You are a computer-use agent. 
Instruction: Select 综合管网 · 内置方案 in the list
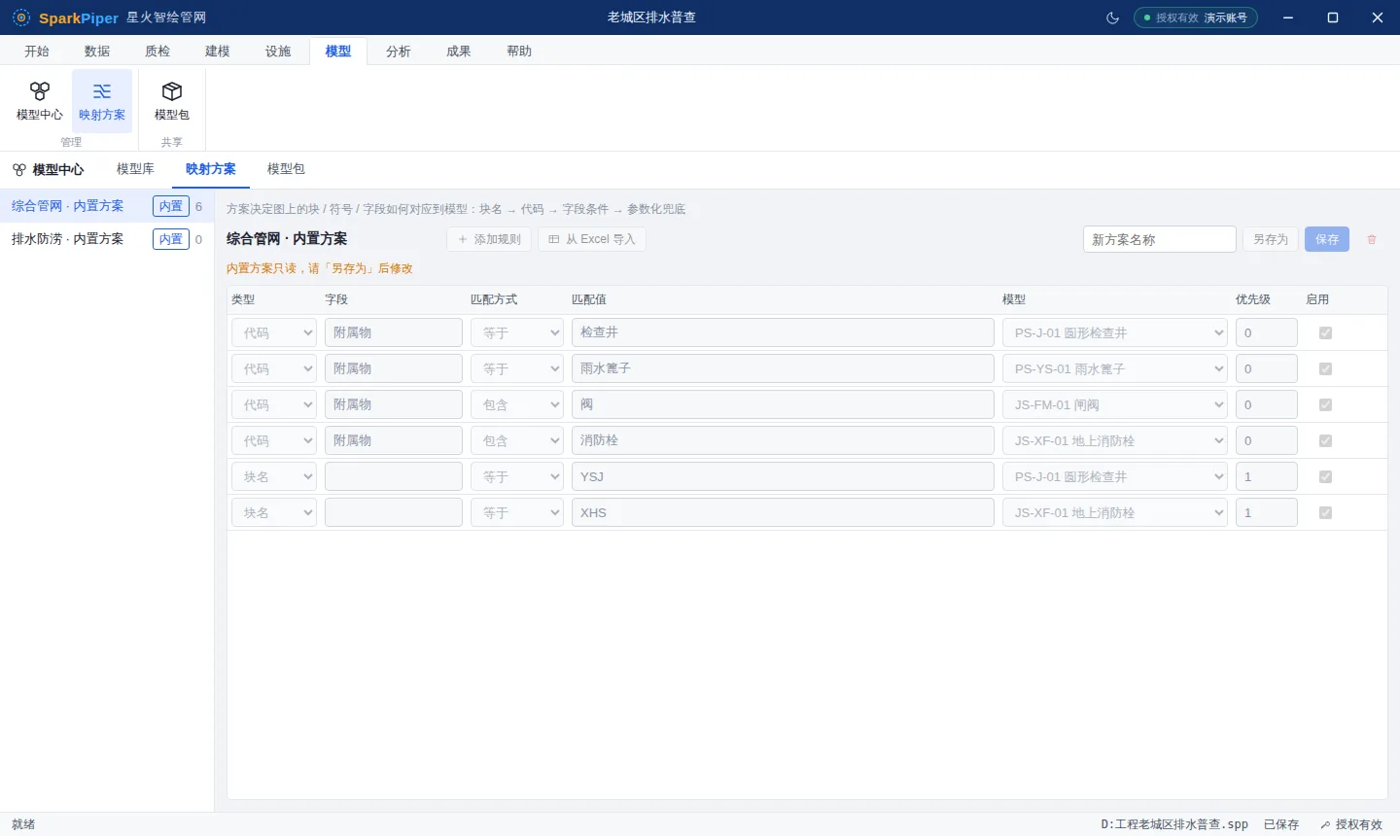pyautogui.click(x=107, y=206)
